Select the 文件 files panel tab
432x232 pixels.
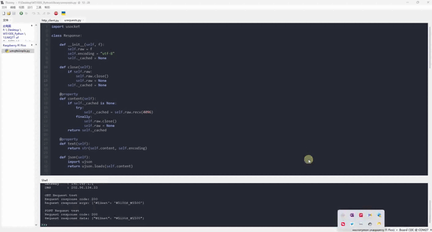pos(6,20)
